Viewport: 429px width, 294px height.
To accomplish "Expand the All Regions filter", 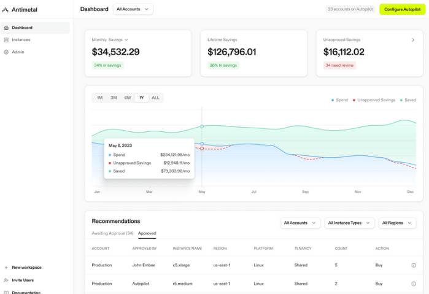I will pos(397,223).
